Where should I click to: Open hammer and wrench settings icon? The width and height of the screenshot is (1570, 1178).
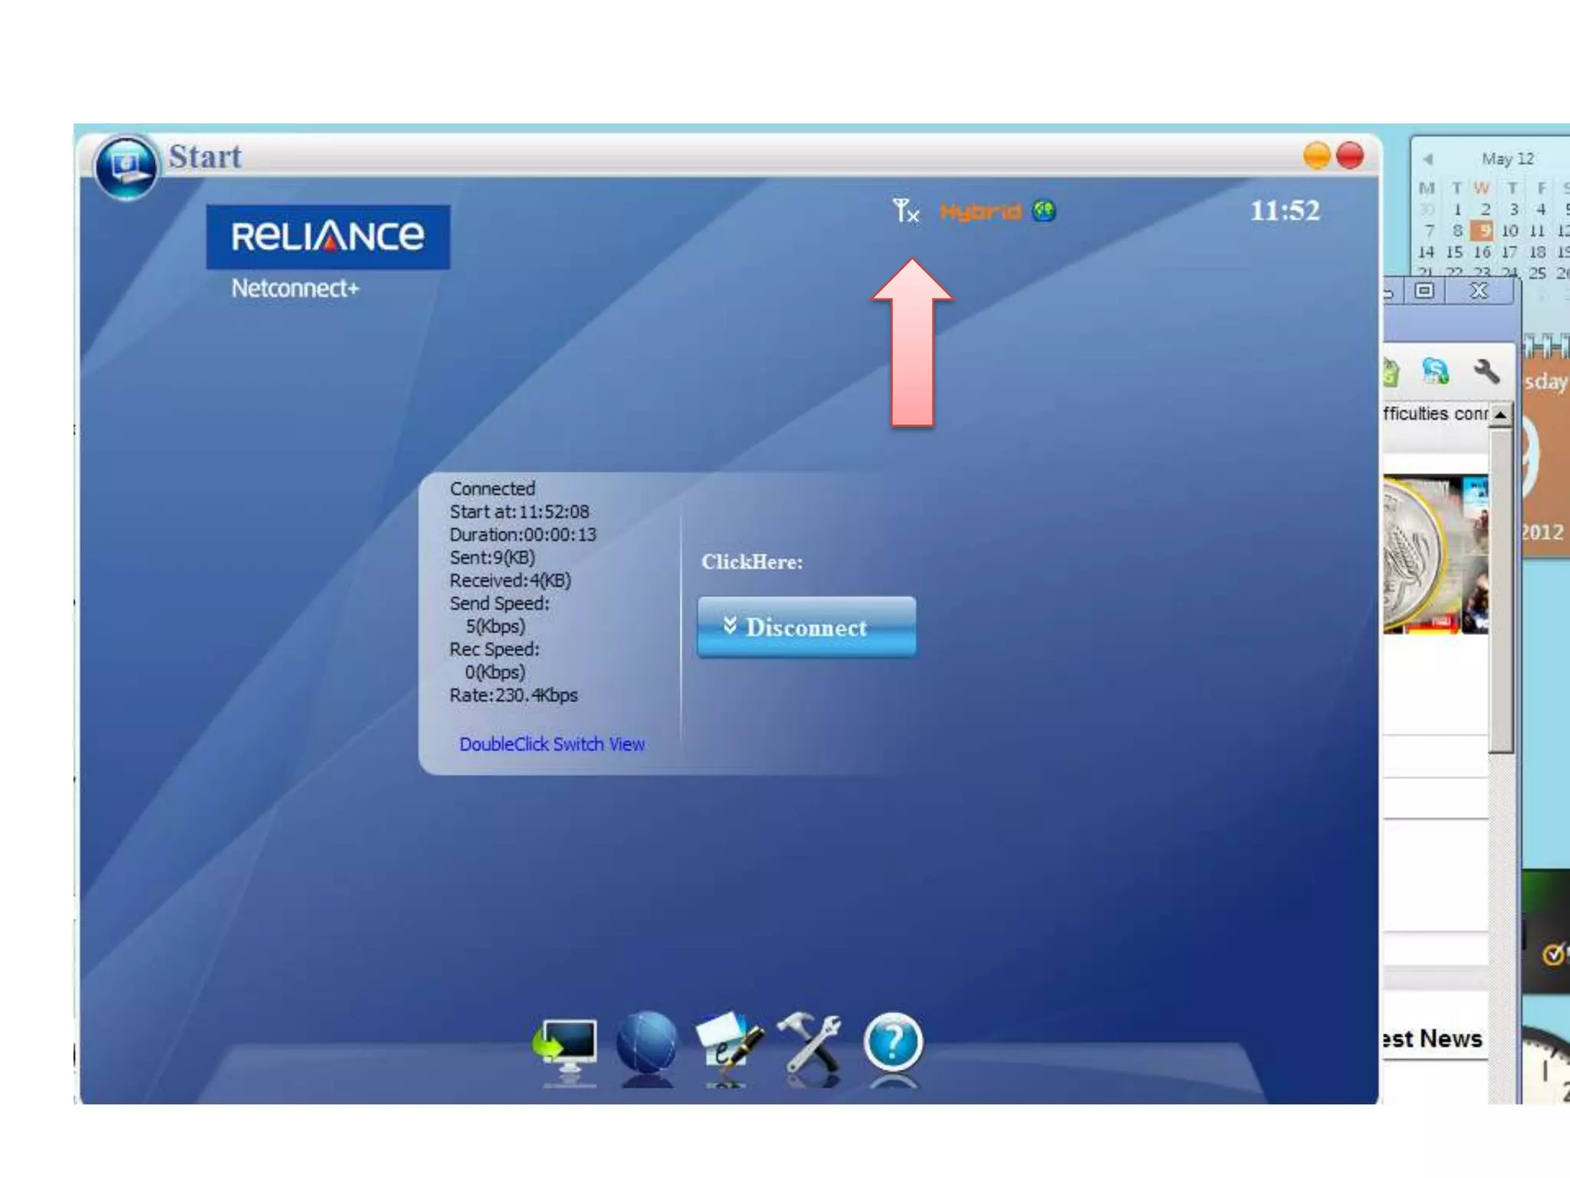click(810, 1043)
